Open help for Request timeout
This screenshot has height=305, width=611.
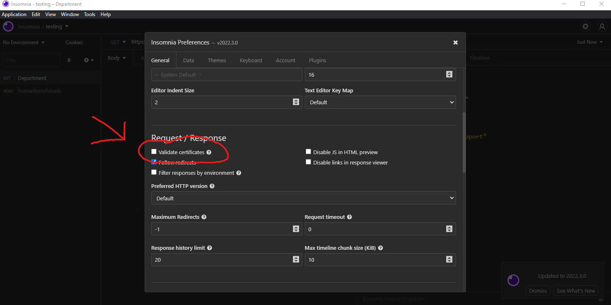coord(349,217)
